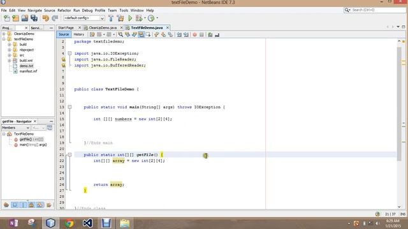Open OneNote from the taskbar
The height and width of the screenshot is (229, 408).
[13, 223]
